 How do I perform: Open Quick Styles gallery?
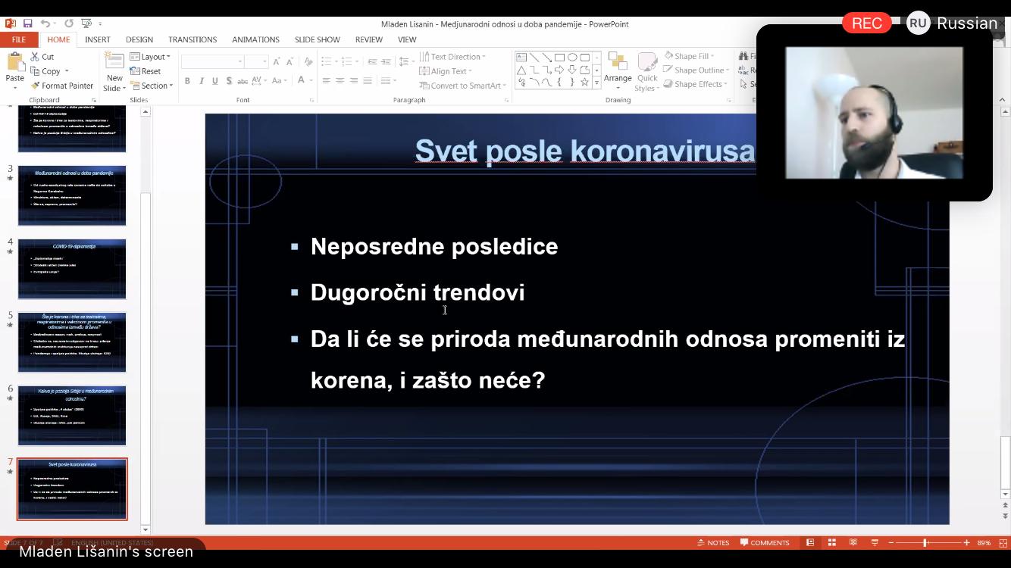(647, 72)
